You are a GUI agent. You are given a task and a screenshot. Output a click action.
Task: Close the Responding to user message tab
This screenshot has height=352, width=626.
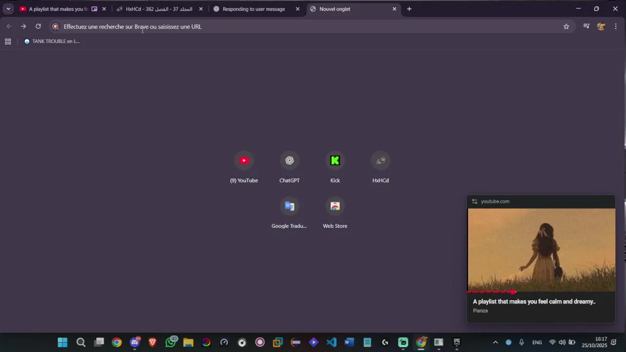[297, 9]
